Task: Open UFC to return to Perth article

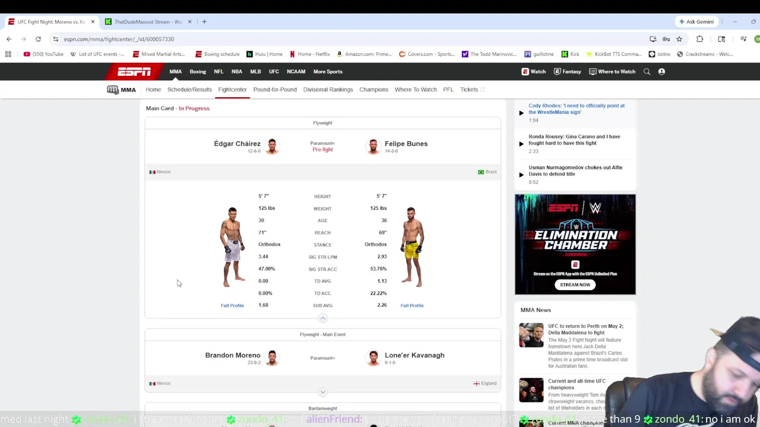Action: click(585, 329)
